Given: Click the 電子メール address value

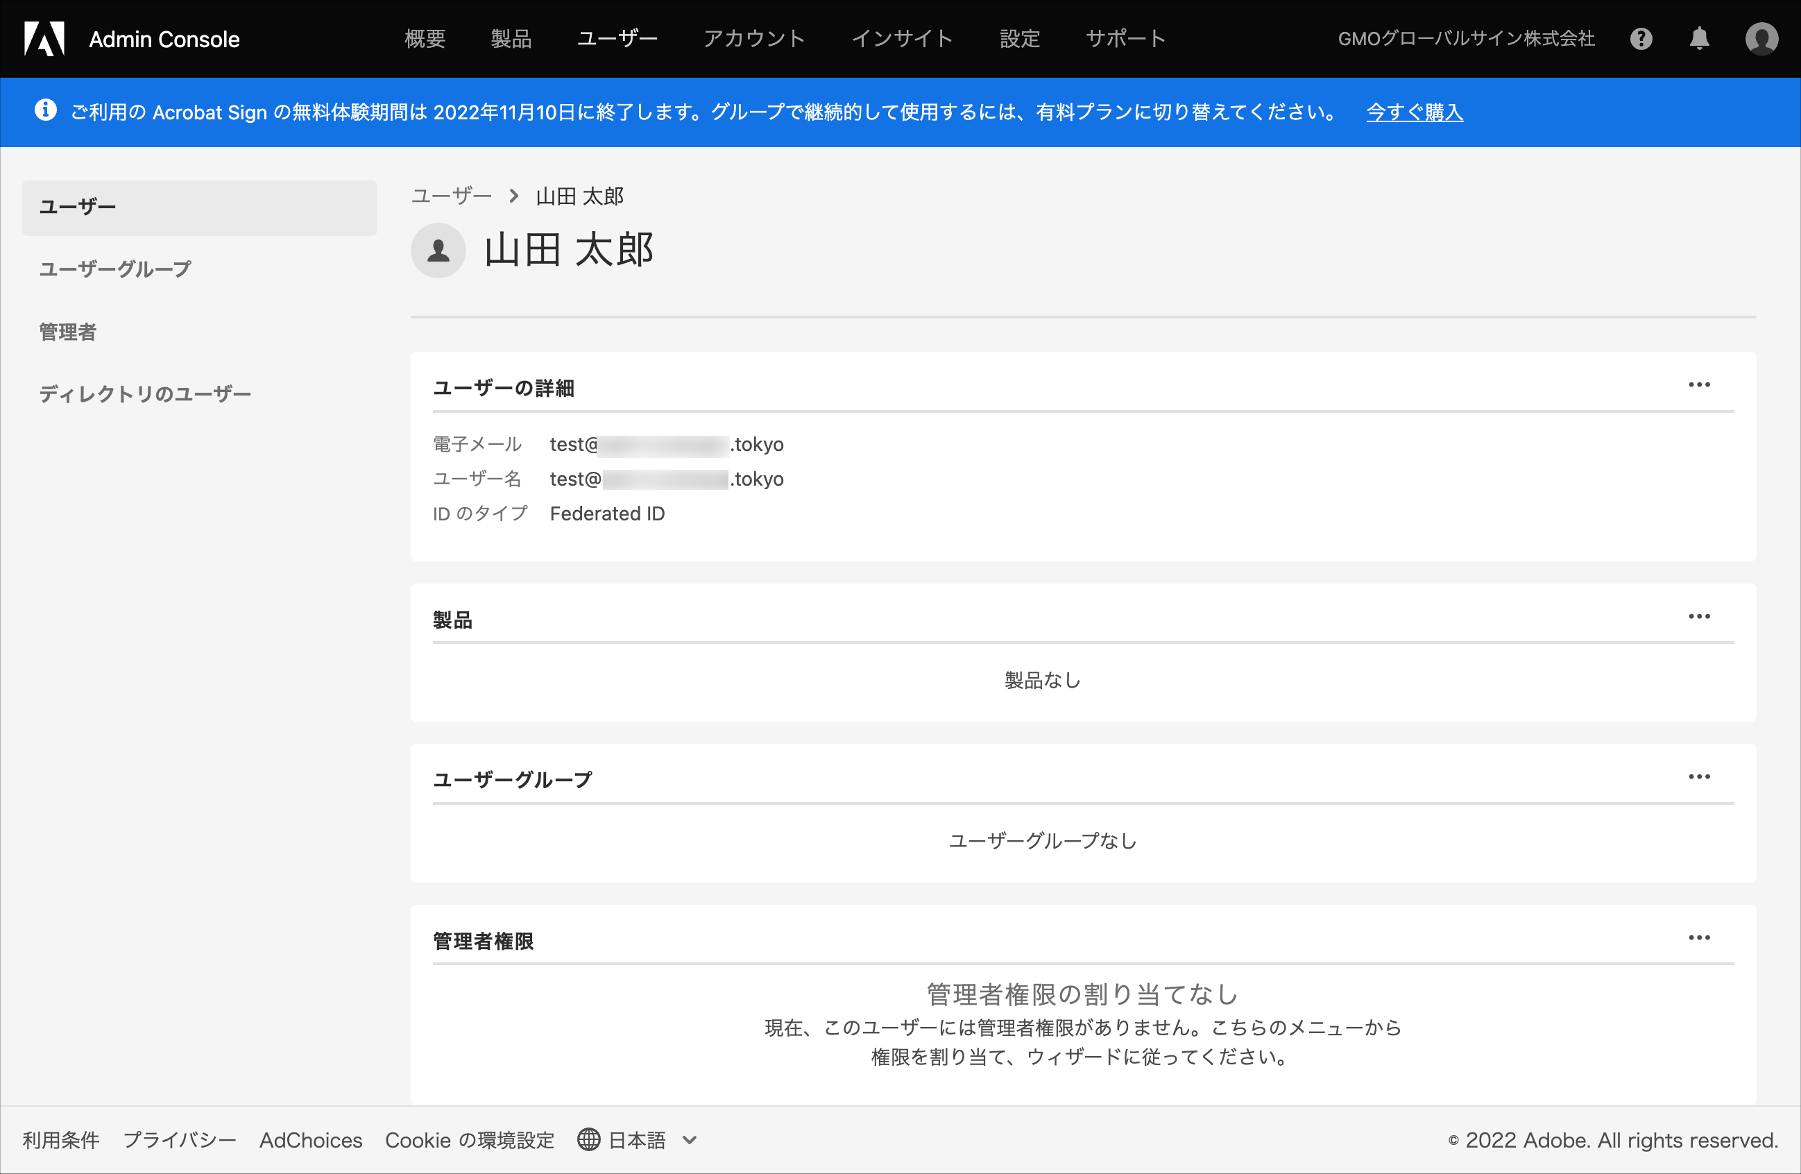Looking at the screenshot, I should pos(667,444).
